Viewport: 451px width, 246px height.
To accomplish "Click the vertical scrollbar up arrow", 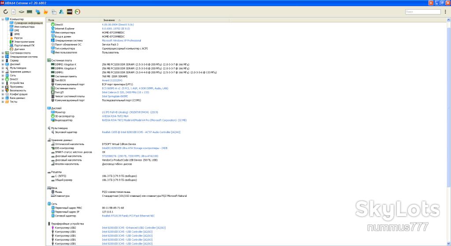I will click(x=448, y=20).
